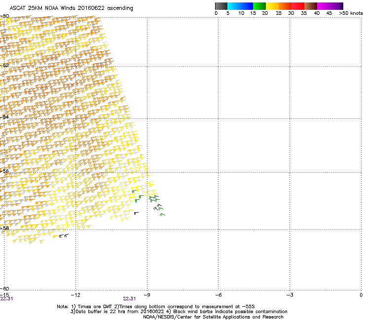Select the '-56' latitude axis label

[x=4, y=171]
